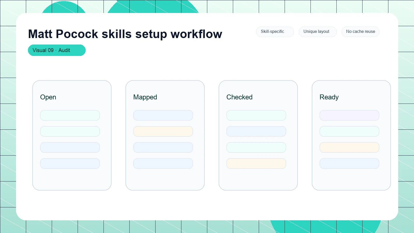The height and width of the screenshot is (233, 414).
Task: Select the orange item bar in Mapped column
Action: pos(163,131)
